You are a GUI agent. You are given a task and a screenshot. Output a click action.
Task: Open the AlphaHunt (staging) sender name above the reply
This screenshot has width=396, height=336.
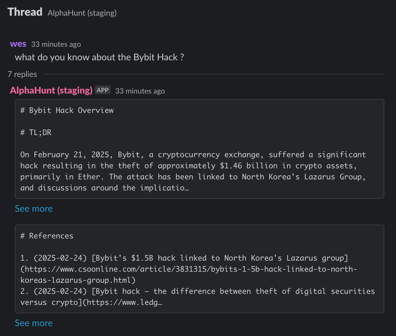coord(51,90)
